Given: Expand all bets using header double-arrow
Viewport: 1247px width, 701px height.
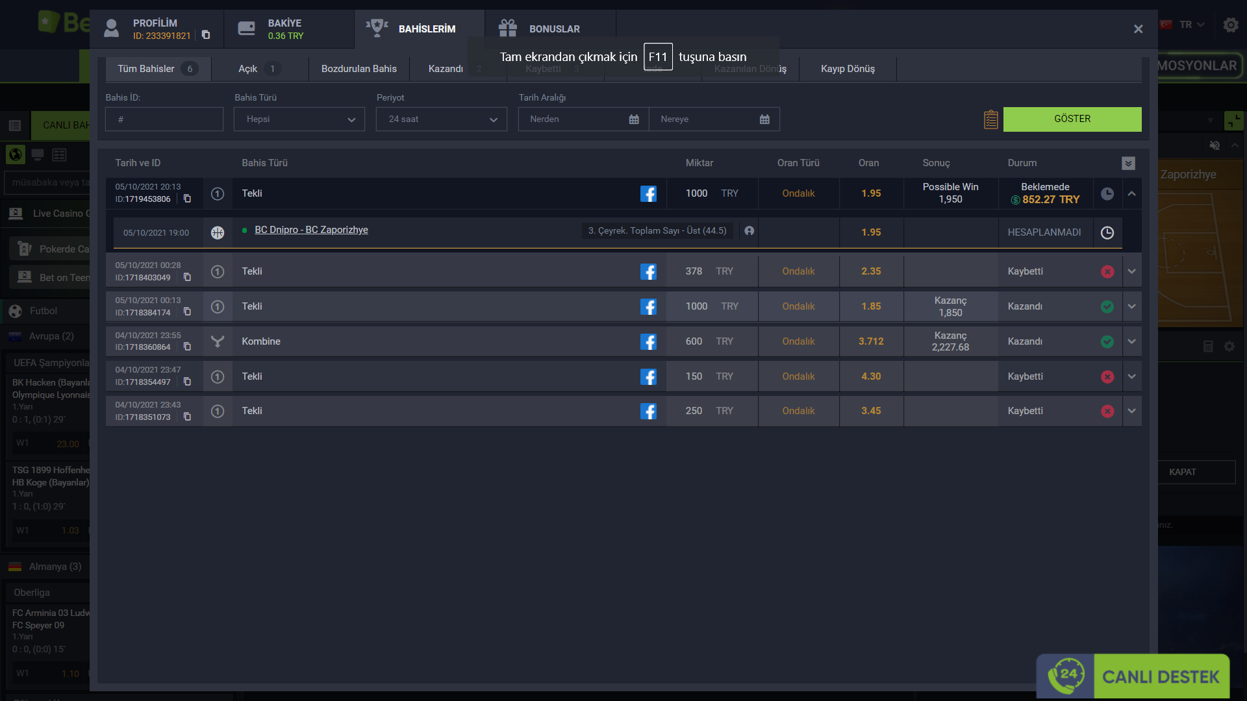Looking at the screenshot, I should (1128, 163).
